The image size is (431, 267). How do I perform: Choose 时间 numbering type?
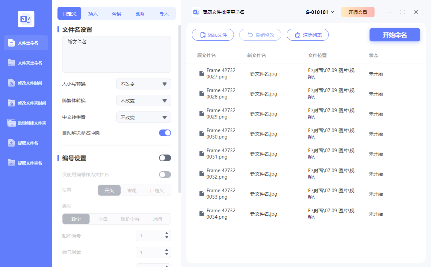[157, 219]
